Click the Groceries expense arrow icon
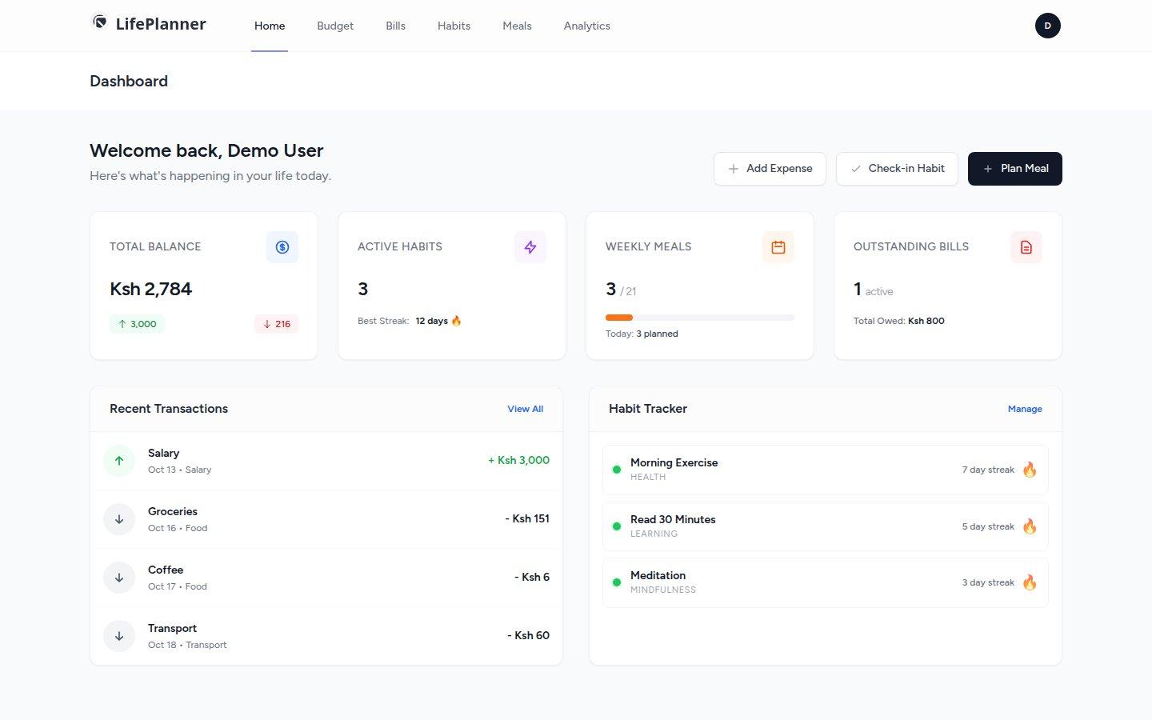The width and height of the screenshot is (1152, 720). point(119,519)
